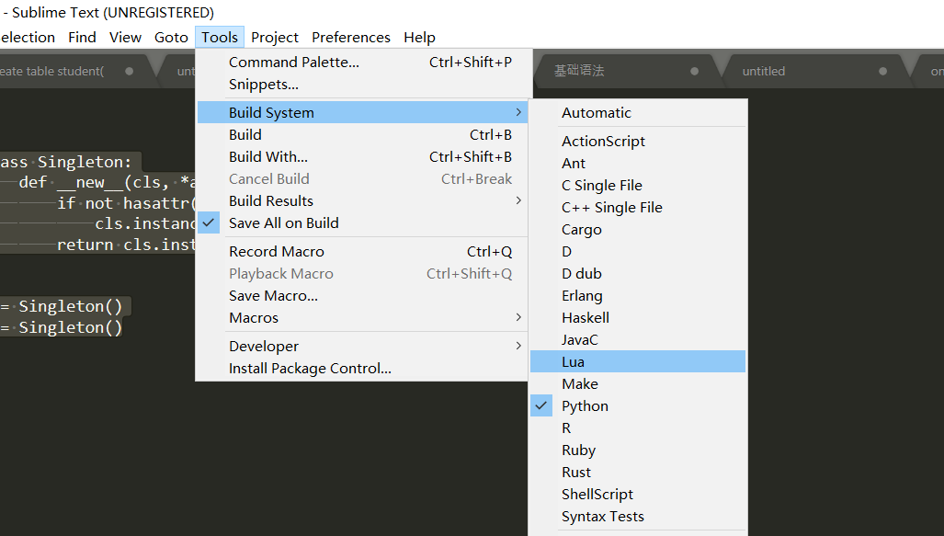Select D dub build system

(x=638, y=273)
